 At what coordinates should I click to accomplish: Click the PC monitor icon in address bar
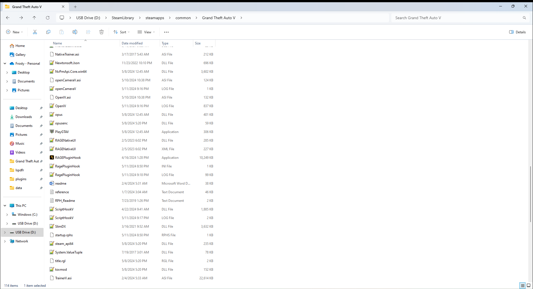tap(62, 18)
